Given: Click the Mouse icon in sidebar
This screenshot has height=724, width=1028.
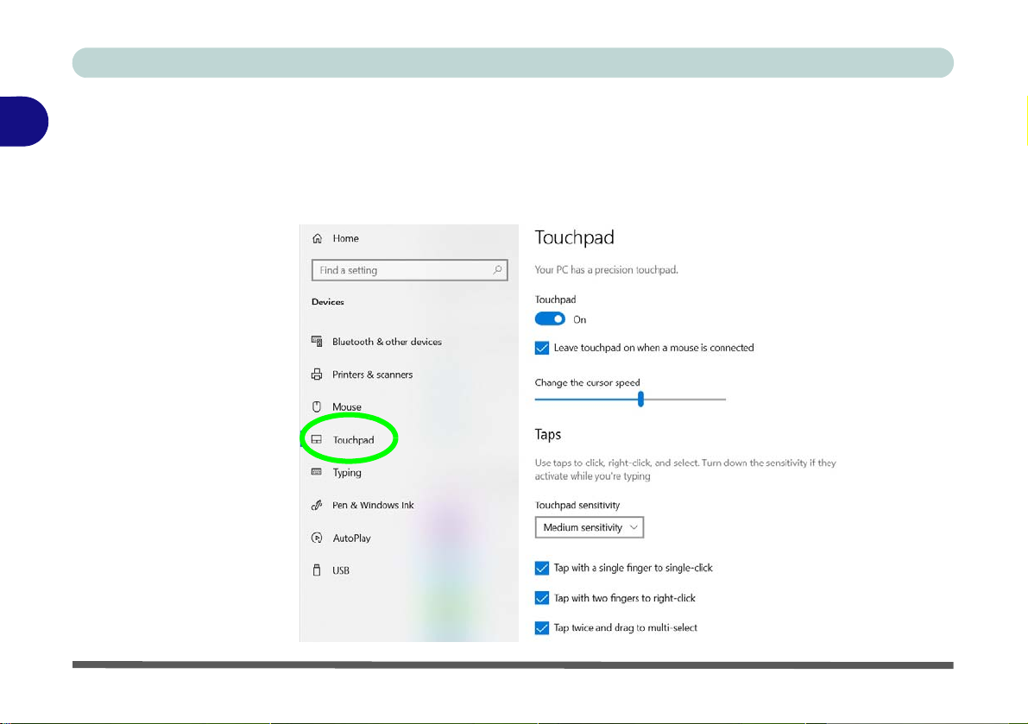Looking at the screenshot, I should [317, 407].
